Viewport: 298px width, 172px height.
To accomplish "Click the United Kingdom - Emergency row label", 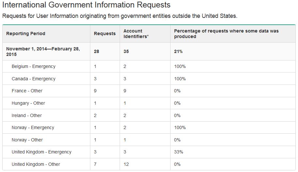I will click(41, 152).
